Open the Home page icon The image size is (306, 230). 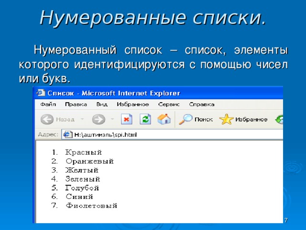[164, 119]
